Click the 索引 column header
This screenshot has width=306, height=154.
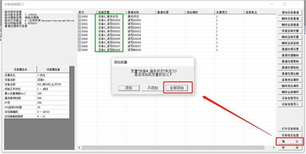[x=87, y=12]
